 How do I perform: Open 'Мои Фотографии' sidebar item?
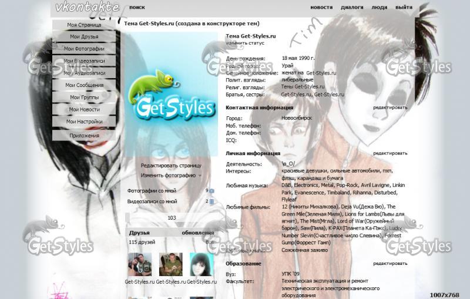pyautogui.click(x=84, y=49)
